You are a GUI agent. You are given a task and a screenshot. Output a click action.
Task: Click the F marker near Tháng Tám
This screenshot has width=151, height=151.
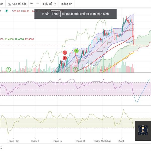8,69
